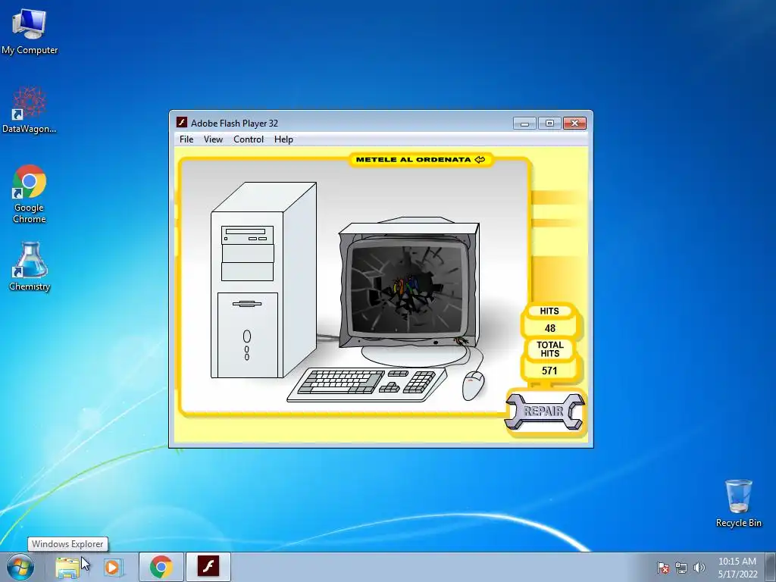This screenshot has height=582, width=776.
Task: Click the TOTAL HITS value 571
Action: (549, 371)
